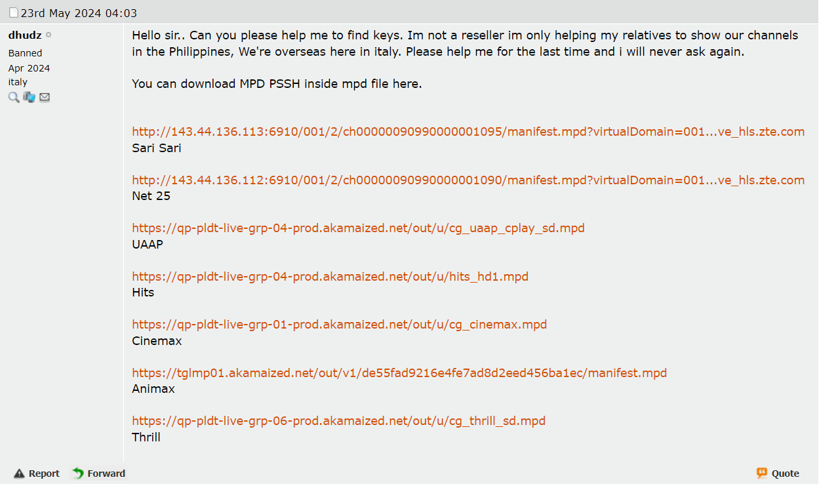This screenshot has width=819, height=484.
Task: Open the Sari Sari manifest.mpd link
Action: [x=468, y=132]
